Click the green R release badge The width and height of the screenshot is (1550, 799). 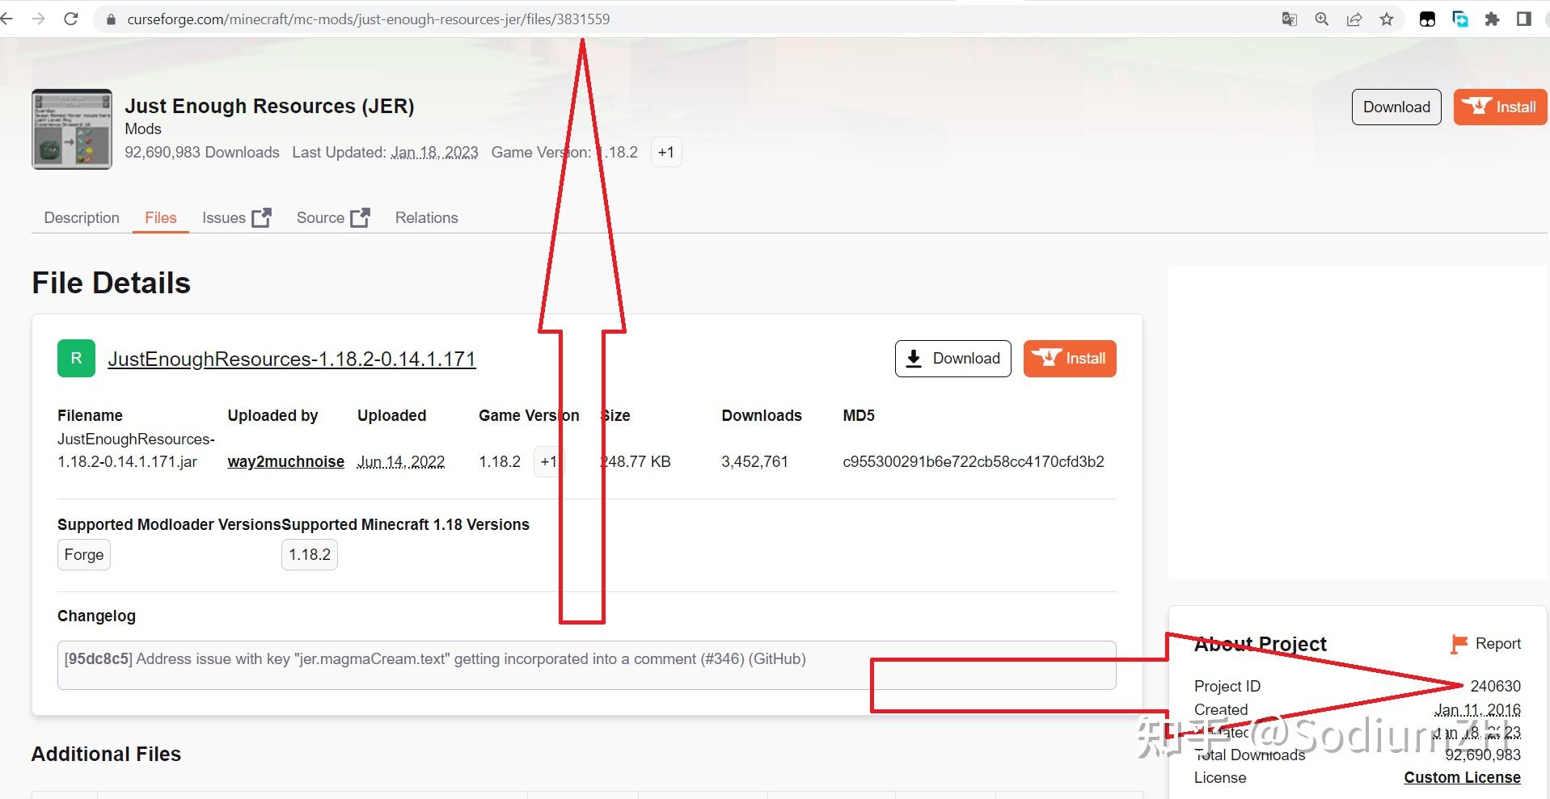pos(76,359)
